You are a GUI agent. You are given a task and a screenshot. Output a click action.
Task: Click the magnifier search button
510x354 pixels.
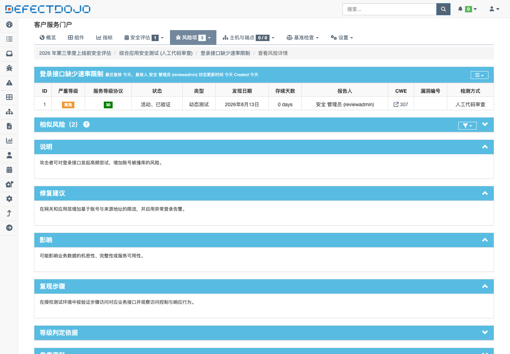pos(443,9)
